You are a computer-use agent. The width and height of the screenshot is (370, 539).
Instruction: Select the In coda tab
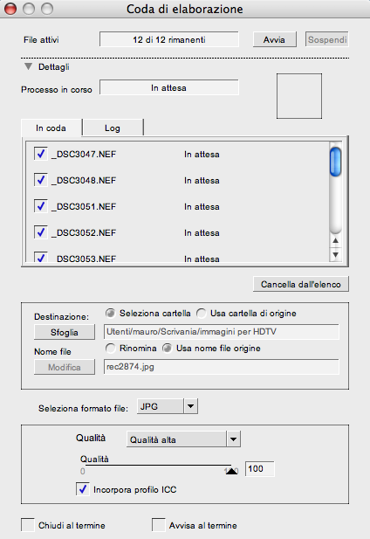pos(51,128)
